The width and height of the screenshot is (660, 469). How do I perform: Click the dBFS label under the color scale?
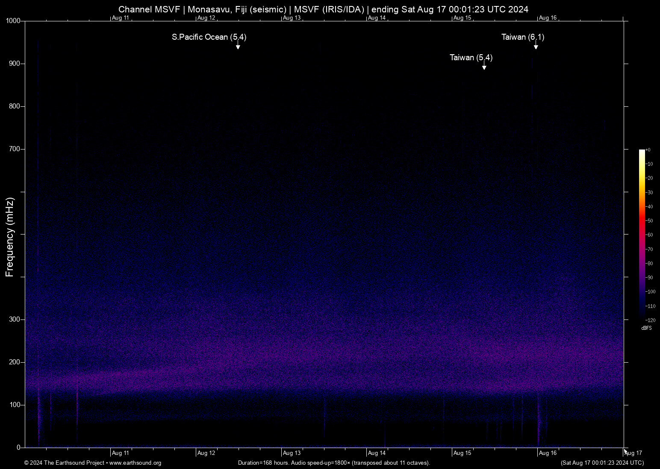pyautogui.click(x=646, y=328)
